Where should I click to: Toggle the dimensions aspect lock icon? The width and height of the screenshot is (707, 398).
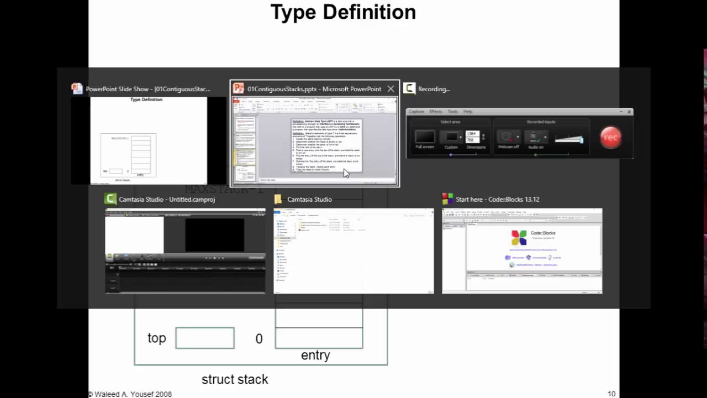point(483,137)
